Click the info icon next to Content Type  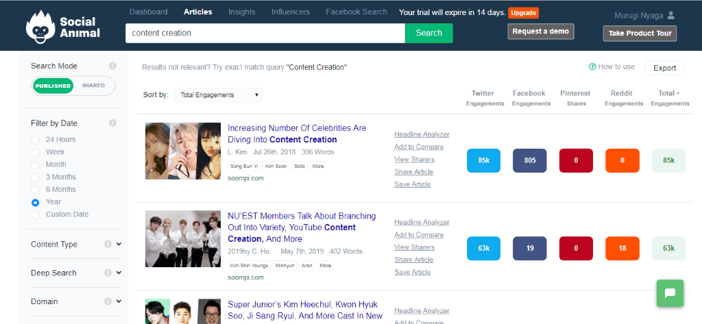108,245
